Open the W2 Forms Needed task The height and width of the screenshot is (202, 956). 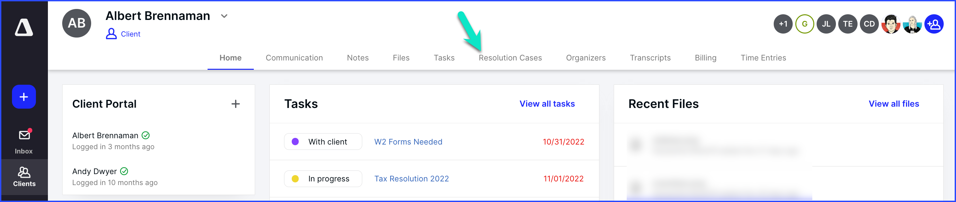pos(408,142)
